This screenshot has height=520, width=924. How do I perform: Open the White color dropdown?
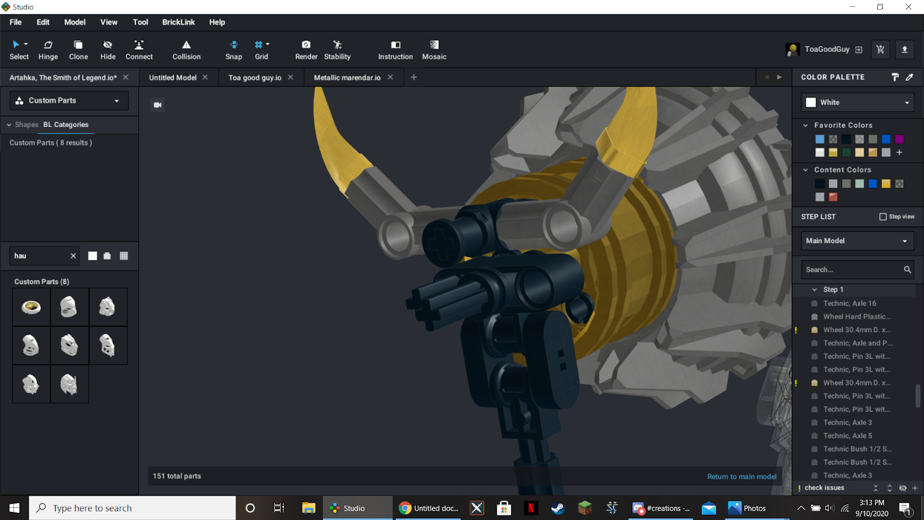(858, 102)
